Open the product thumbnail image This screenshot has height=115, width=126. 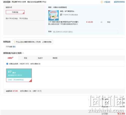tap(53, 15)
